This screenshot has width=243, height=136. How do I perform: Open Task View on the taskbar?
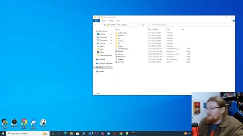[59, 133]
